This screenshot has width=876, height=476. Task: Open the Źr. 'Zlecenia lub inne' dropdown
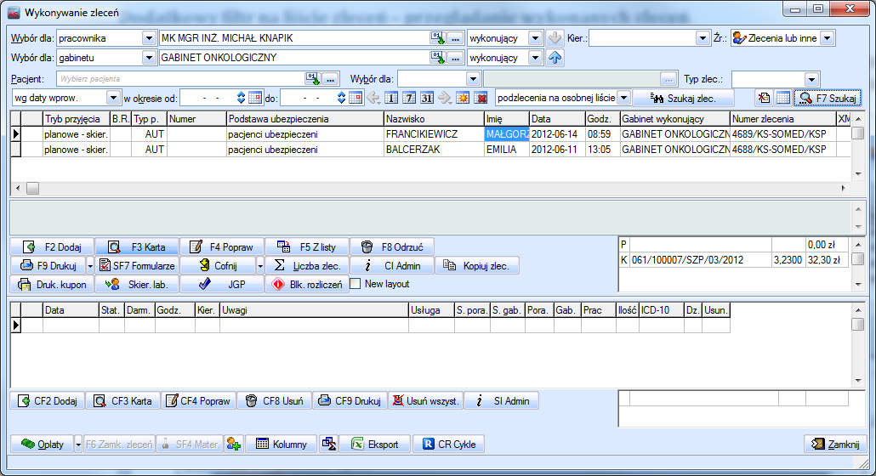coord(828,38)
